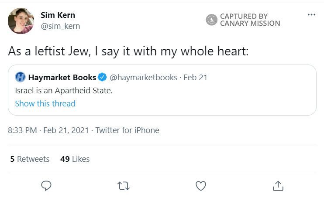The image size is (324, 198).
Task: Click Twitter for iPhone source link
Action: [127, 130]
